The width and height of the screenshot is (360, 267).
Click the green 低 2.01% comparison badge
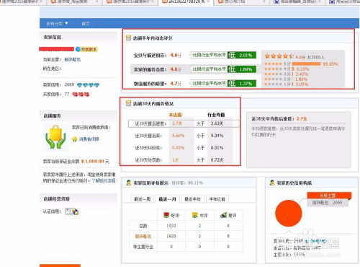point(242,55)
